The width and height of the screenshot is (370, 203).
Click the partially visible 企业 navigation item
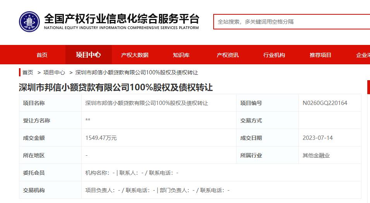coord(363,55)
